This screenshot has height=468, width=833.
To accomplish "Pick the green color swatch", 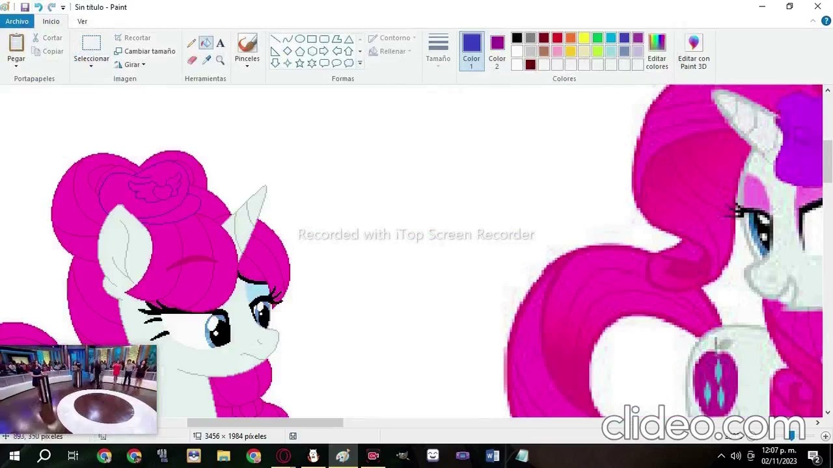I will click(597, 38).
